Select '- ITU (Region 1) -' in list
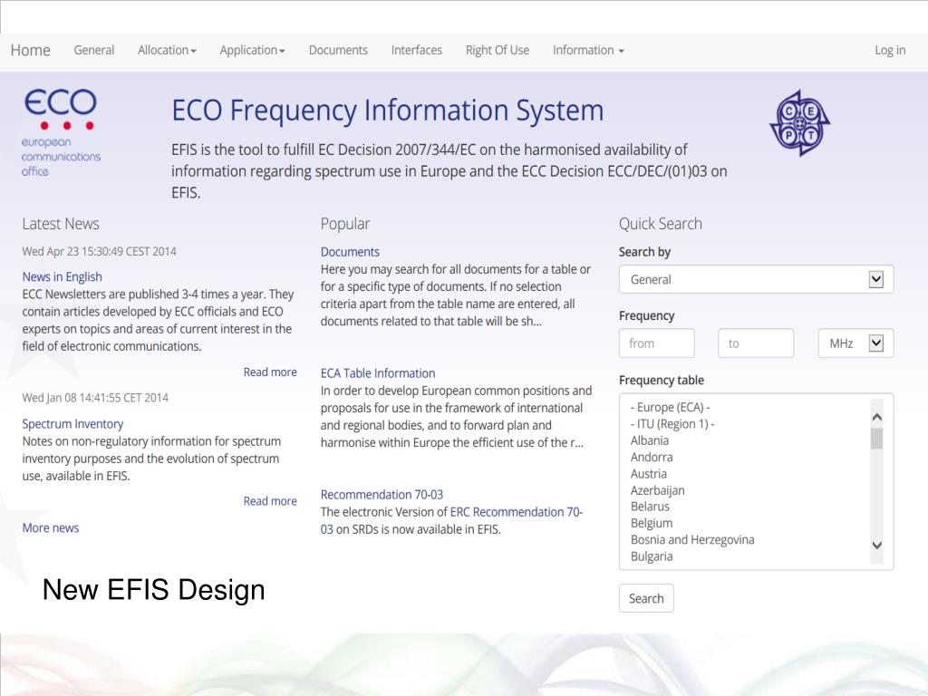928x696 pixels. point(672,424)
